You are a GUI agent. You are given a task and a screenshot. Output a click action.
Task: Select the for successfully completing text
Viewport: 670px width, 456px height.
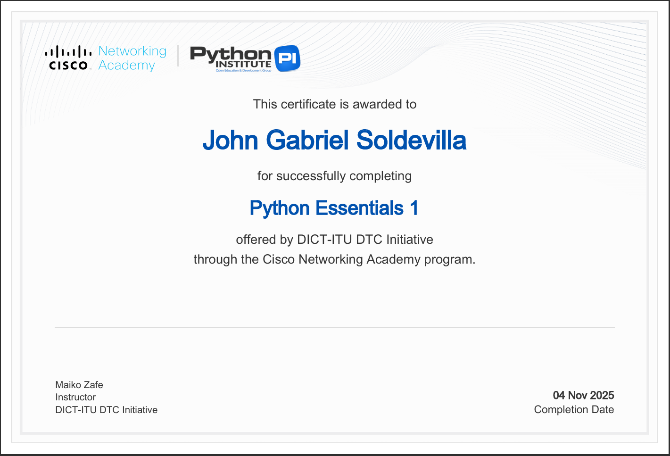[334, 176]
